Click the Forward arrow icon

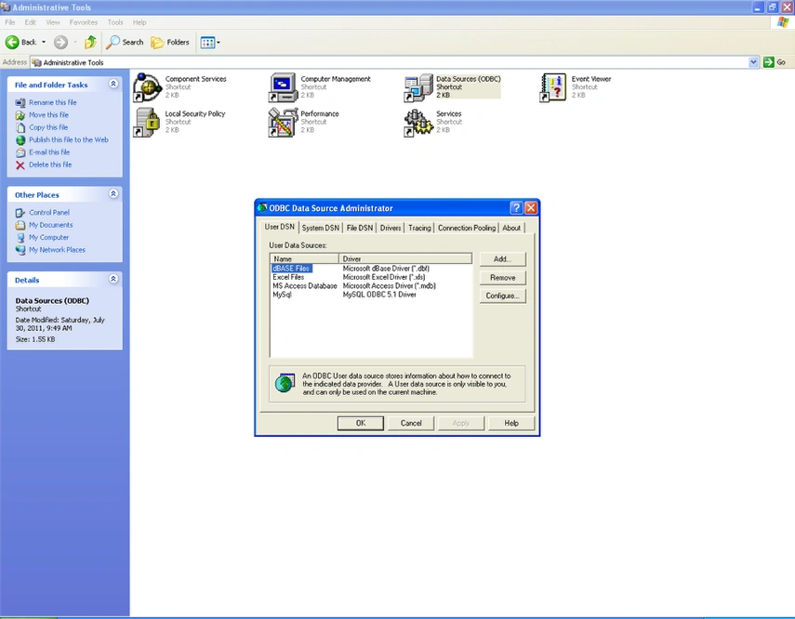pyautogui.click(x=60, y=42)
